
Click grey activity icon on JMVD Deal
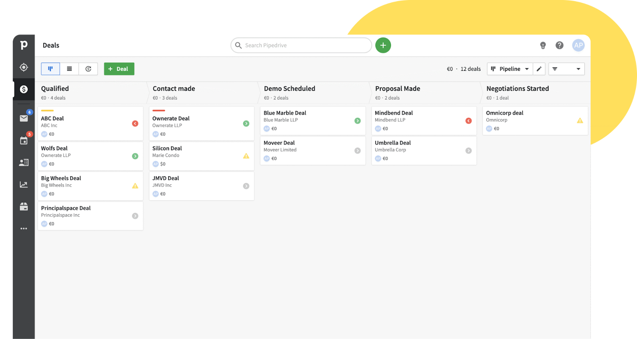pyautogui.click(x=246, y=186)
